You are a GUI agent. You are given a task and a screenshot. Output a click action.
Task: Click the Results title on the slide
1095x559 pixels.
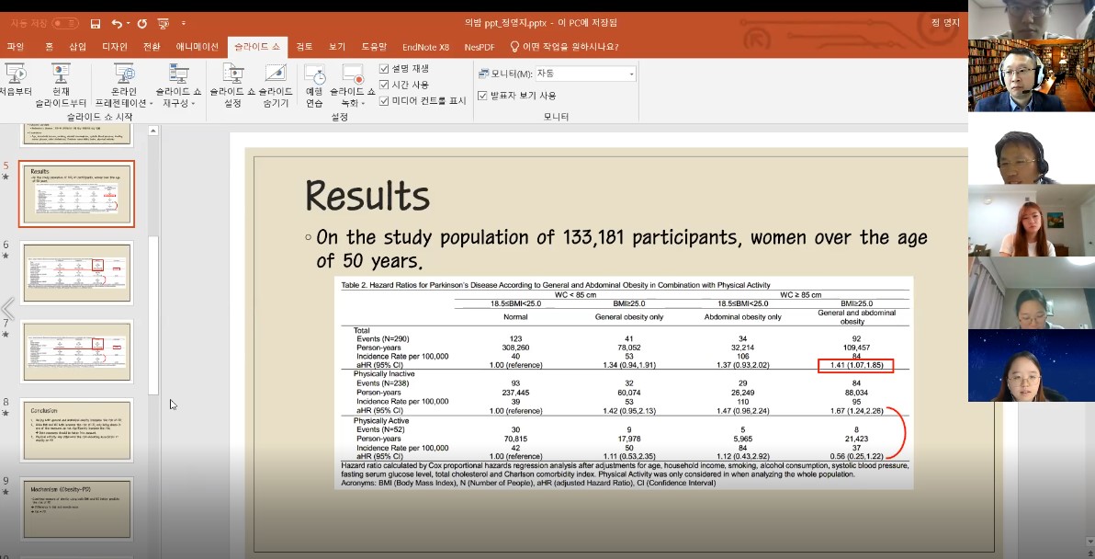tap(367, 196)
